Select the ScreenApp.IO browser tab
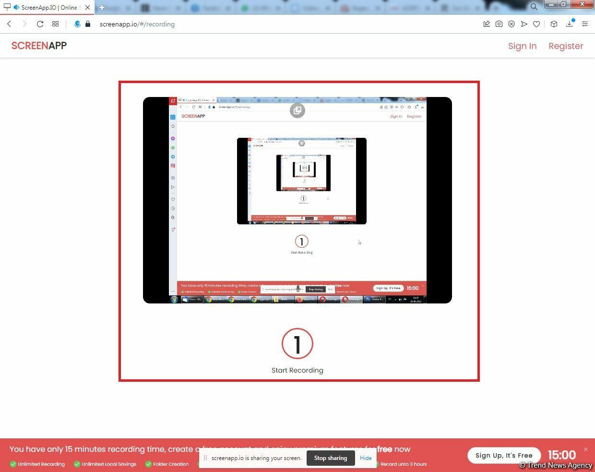This screenshot has width=595, height=472. (47, 7)
